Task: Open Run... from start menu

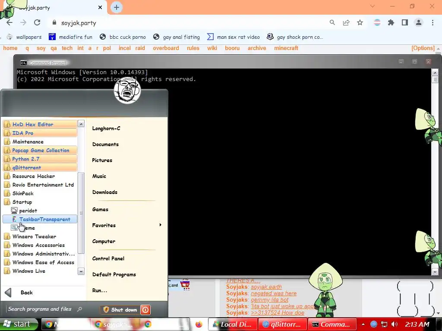Action: [x=100, y=290]
